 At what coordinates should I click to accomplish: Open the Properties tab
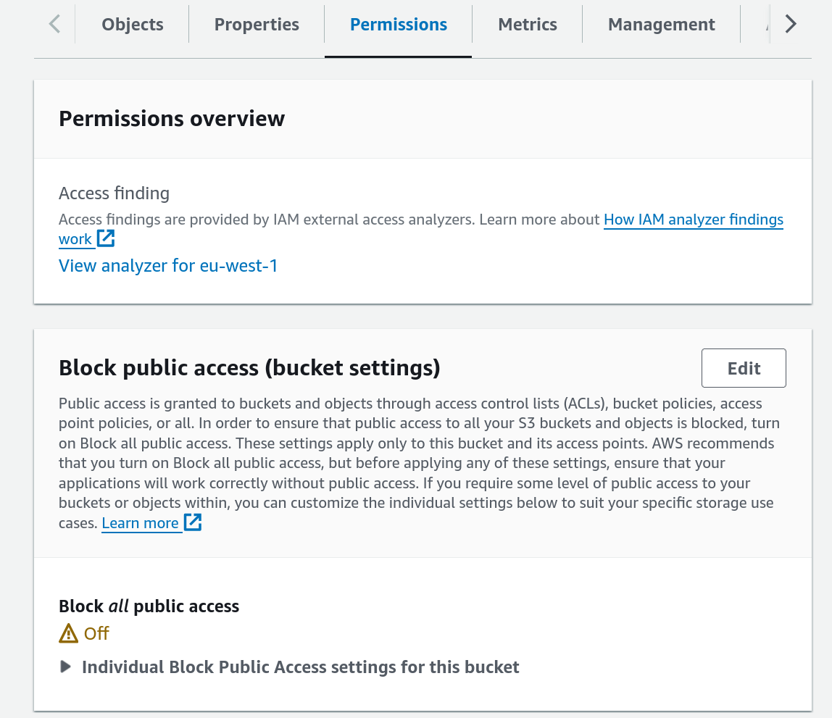[256, 24]
